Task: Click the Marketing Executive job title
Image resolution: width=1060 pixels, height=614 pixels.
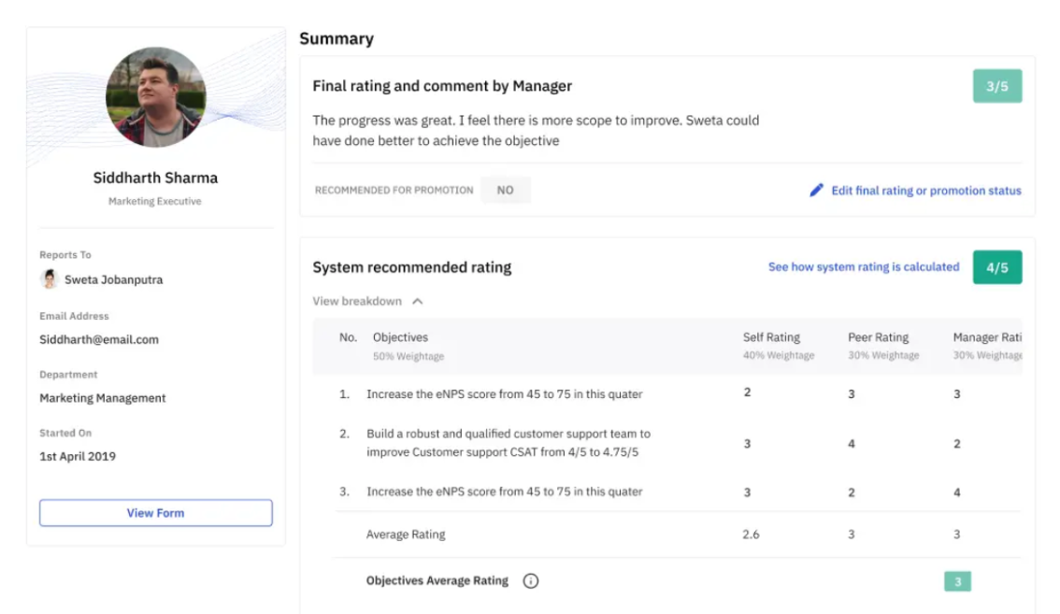Action: coord(155,202)
